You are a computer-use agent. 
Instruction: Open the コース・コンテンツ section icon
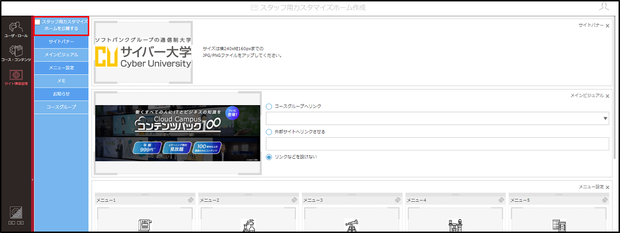click(16, 50)
